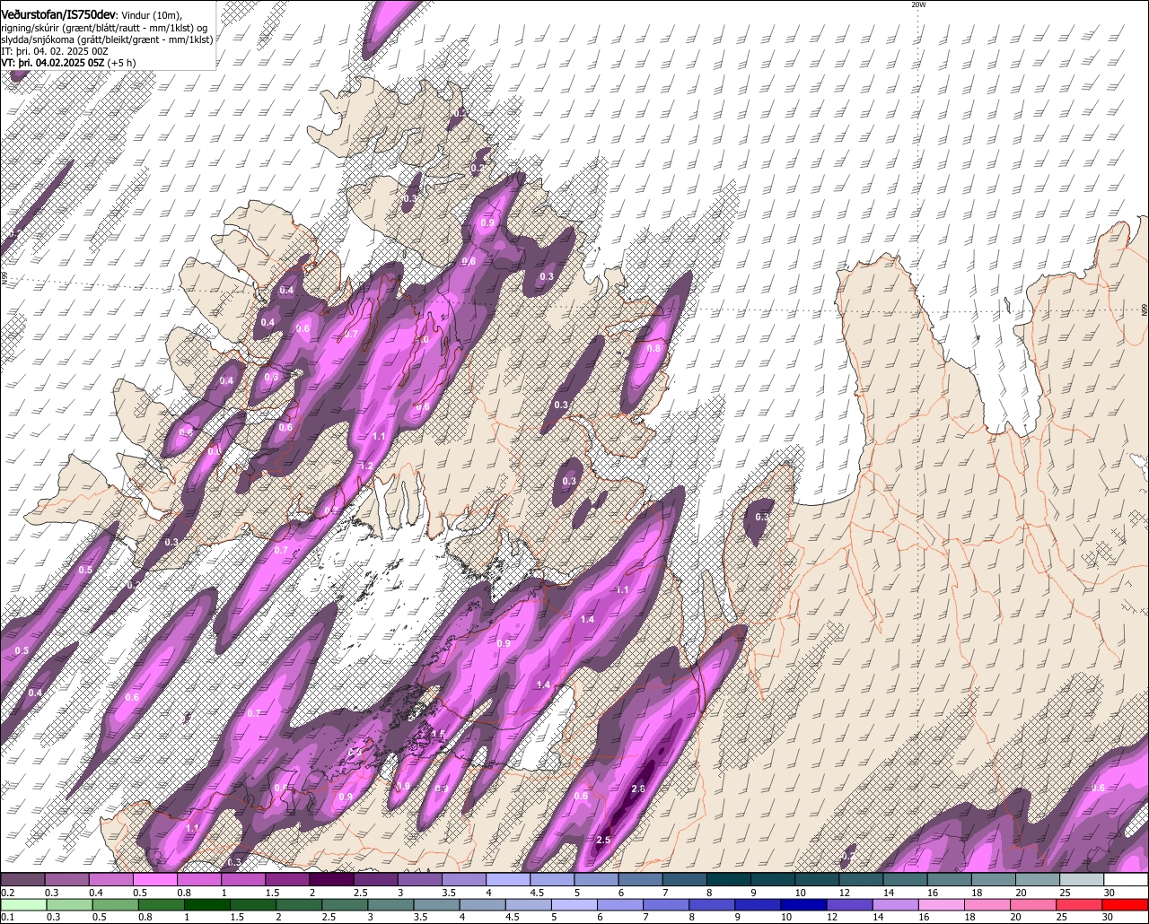The image size is (1149, 924).
Task: Click the 1.5 precipitation value on map
Action: (x=438, y=734)
